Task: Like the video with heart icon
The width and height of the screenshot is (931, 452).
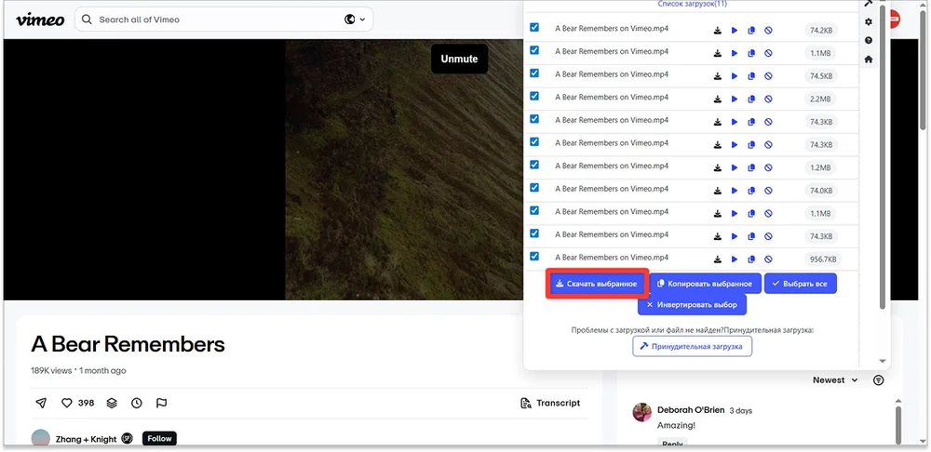Action: pos(67,403)
